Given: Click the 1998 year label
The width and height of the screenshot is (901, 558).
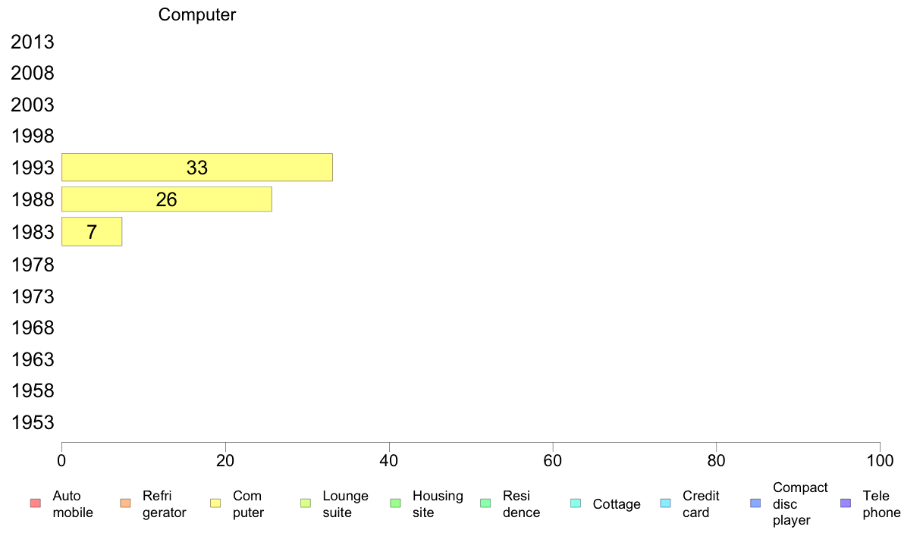Looking at the screenshot, I should coord(32,136).
